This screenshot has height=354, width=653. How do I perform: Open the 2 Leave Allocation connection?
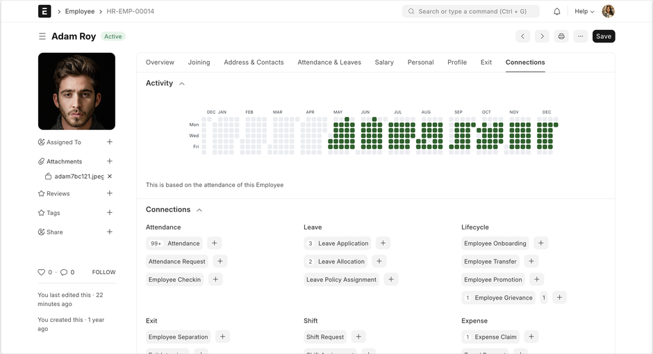[x=336, y=262]
